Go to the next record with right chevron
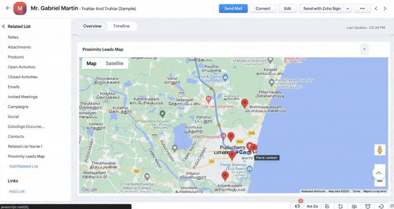This screenshot has height=209, width=394. (385, 8)
